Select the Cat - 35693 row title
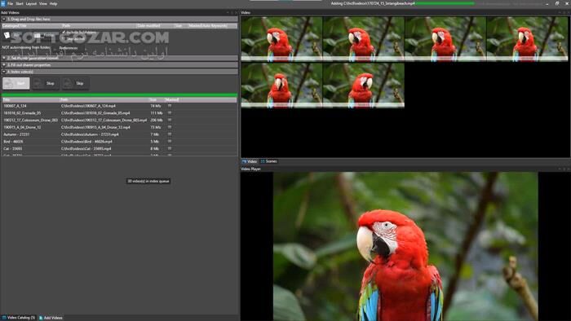The height and width of the screenshot is (321, 571). (x=13, y=148)
